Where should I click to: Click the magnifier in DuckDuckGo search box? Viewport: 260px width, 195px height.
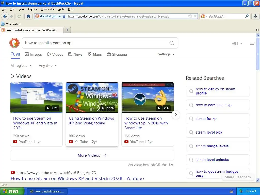[x=172, y=43]
